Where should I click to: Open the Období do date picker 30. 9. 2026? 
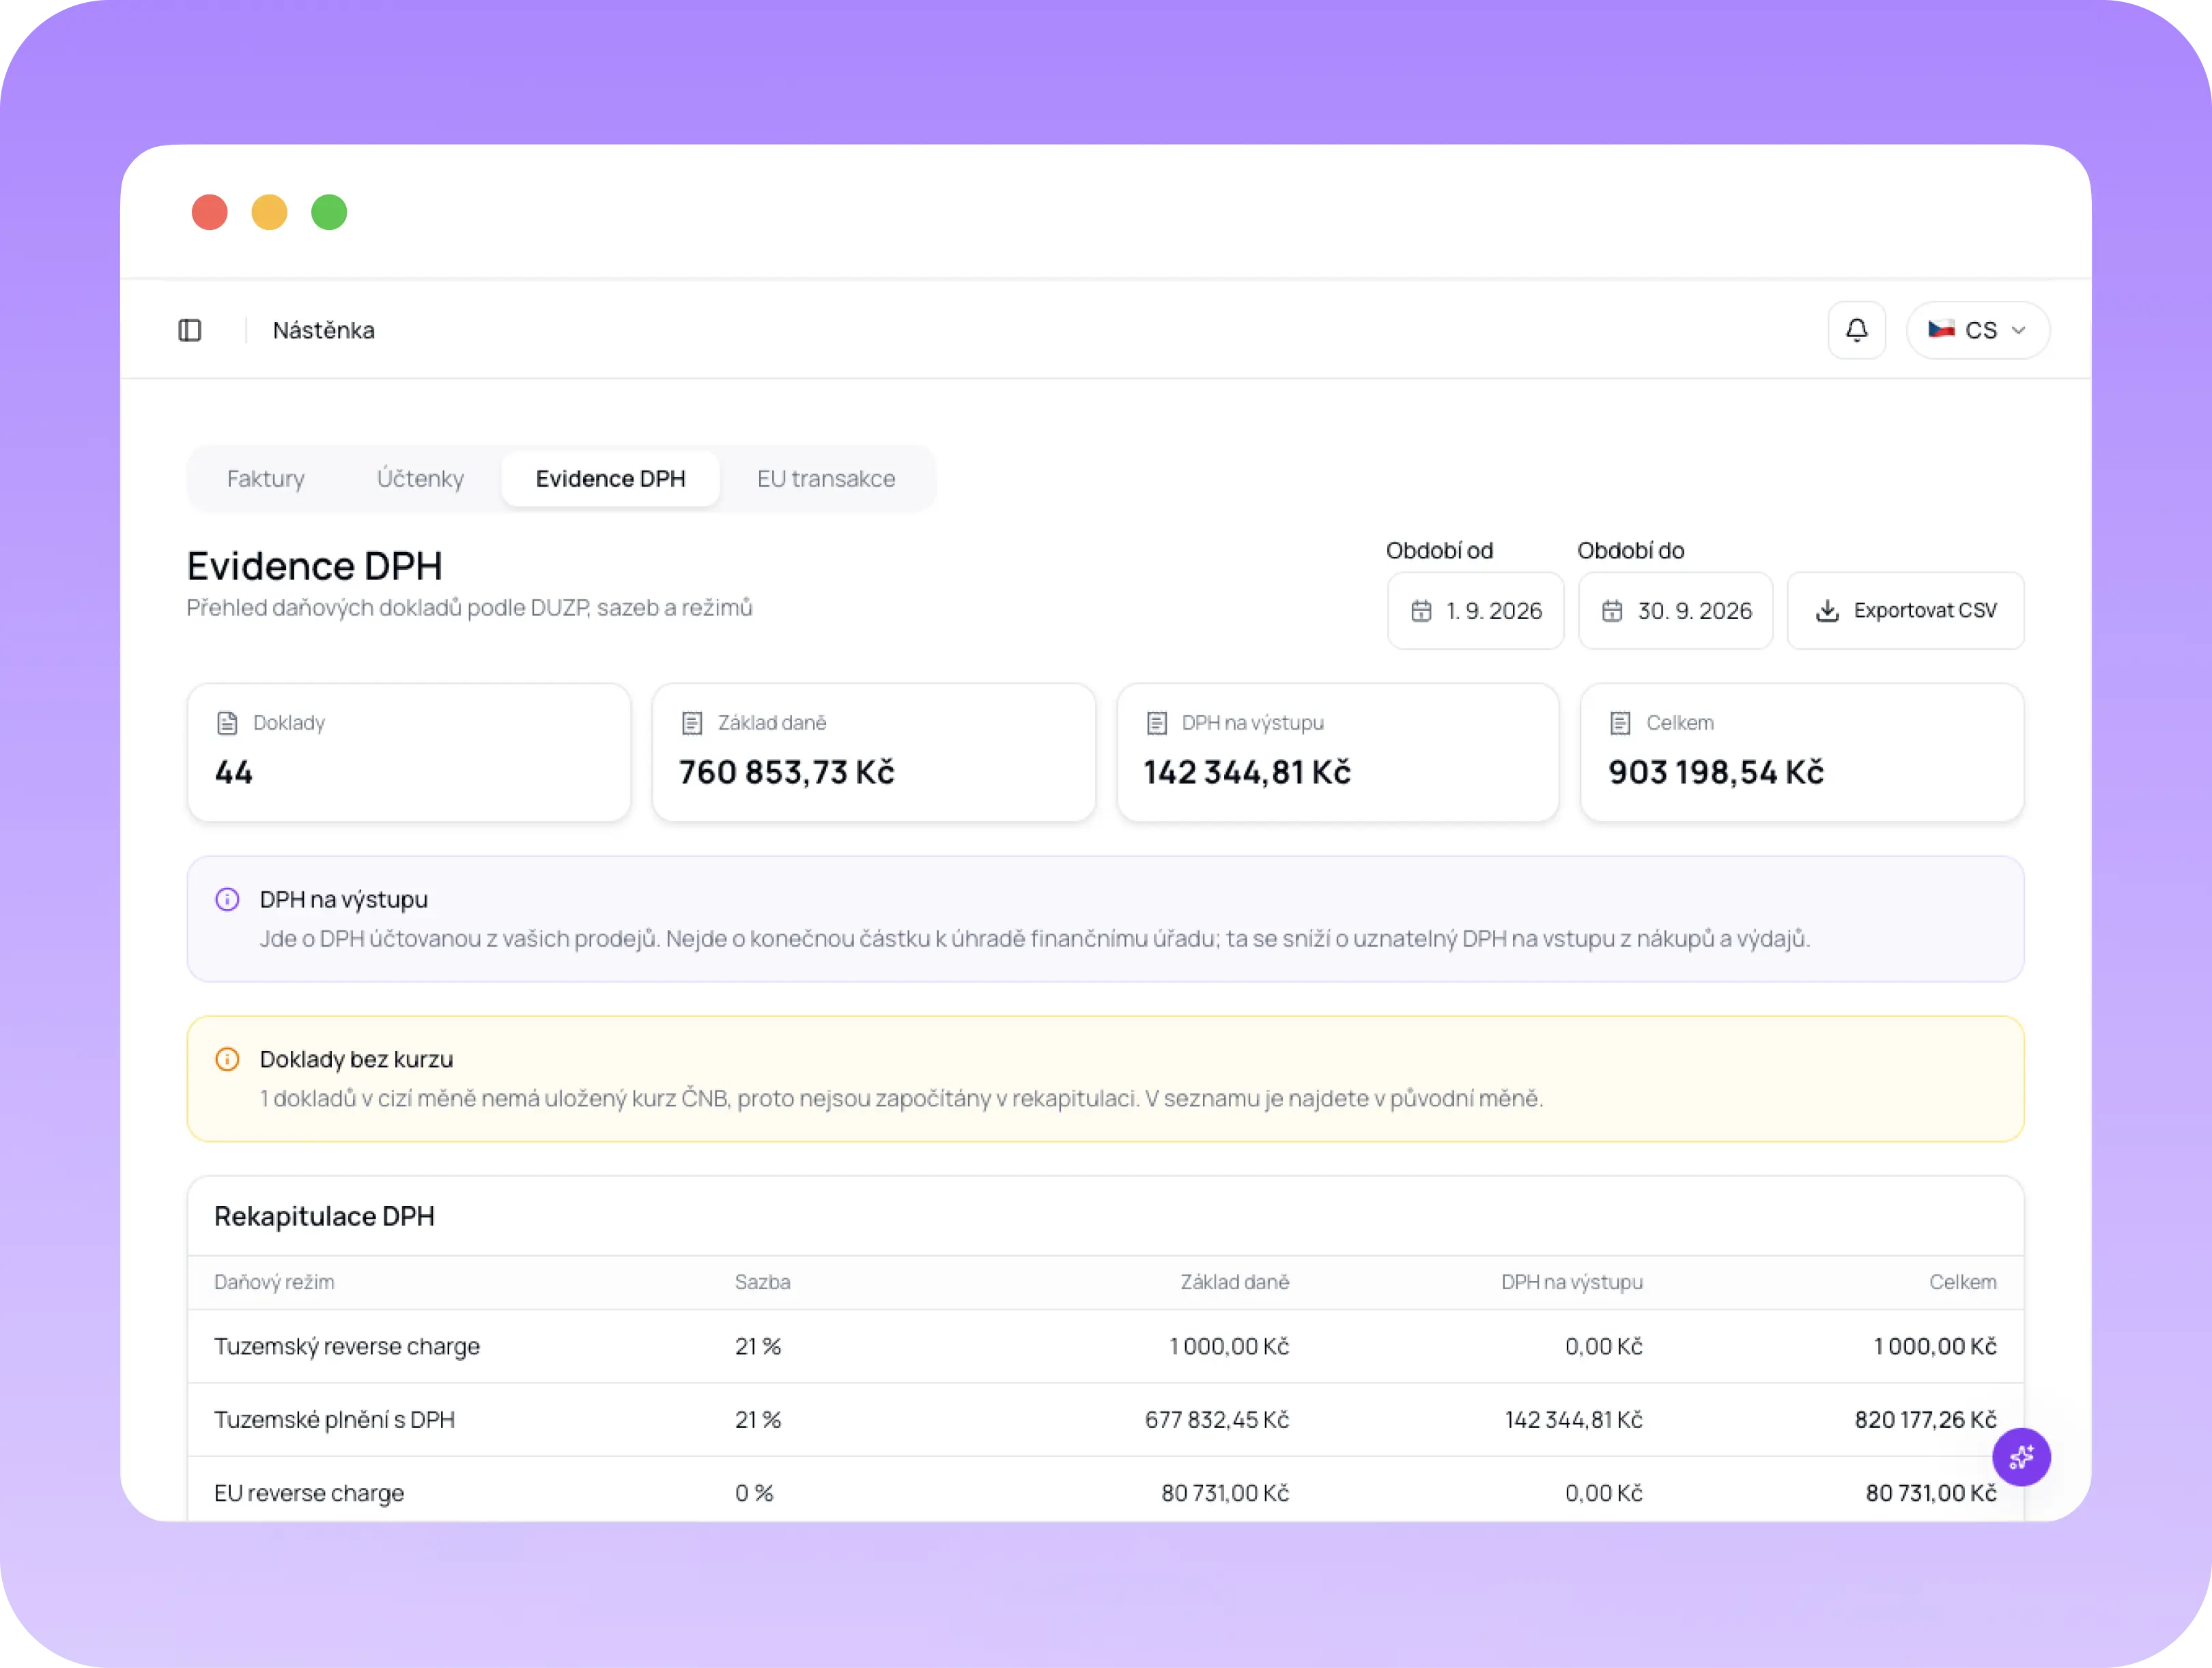(x=1675, y=611)
